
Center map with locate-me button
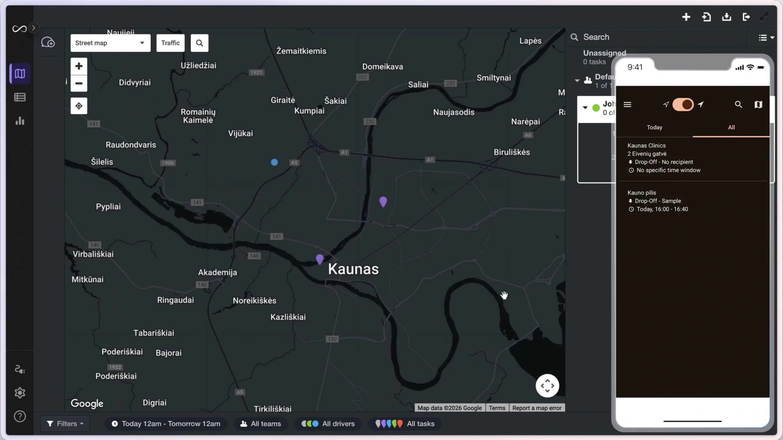79,106
